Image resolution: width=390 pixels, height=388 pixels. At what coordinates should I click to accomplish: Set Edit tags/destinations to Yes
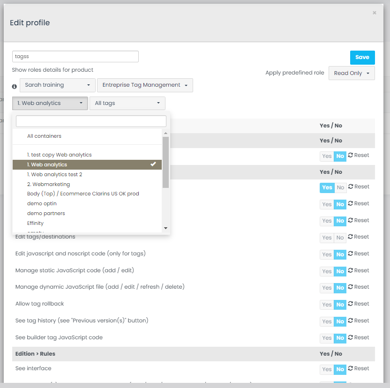(x=327, y=238)
